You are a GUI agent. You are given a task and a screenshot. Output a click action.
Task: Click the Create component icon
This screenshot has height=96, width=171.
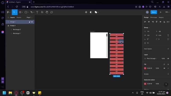point(86,12)
